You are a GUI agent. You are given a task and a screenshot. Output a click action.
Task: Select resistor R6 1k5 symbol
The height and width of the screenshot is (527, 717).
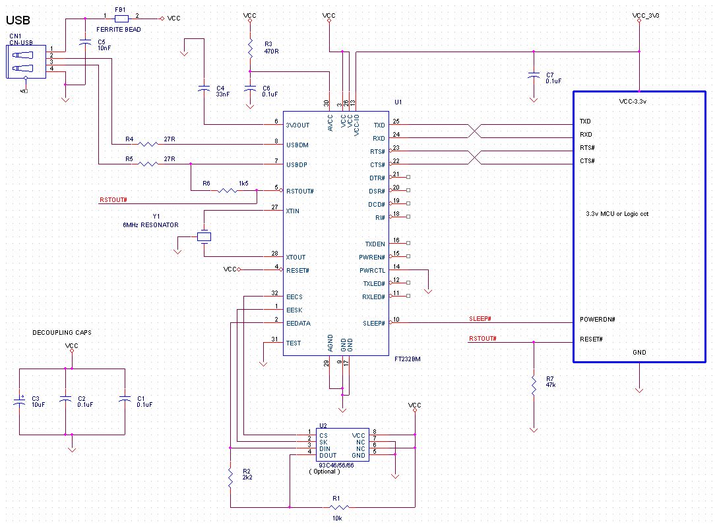coord(228,190)
